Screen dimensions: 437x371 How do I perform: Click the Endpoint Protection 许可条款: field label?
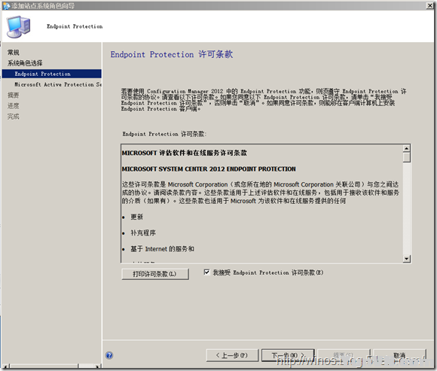164,134
